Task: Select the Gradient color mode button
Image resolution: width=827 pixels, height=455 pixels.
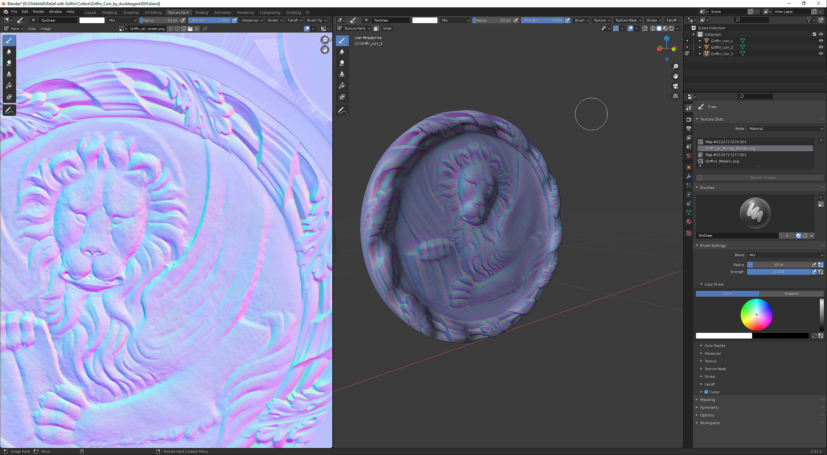Action: (x=791, y=294)
